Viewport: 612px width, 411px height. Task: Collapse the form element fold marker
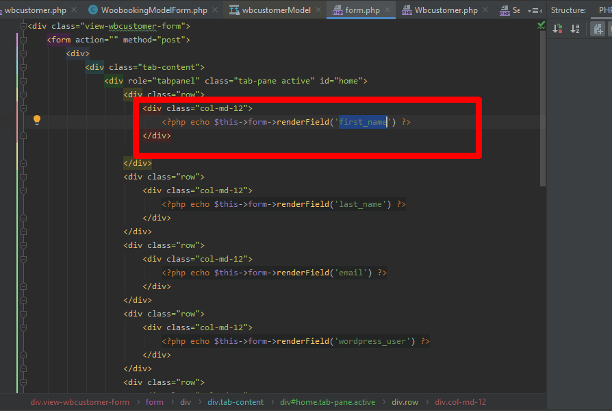pyautogui.click(x=23, y=40)
